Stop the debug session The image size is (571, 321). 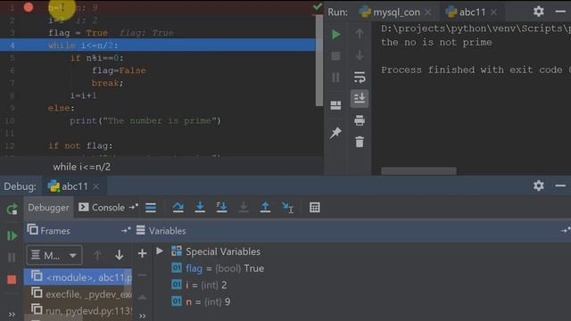[12, 279]
